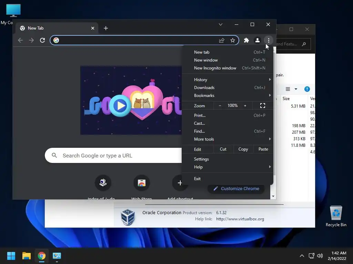The width and height of the screenshot is (353, 264).
Task: Select Print... from the menu
Action: click(228, 115)
